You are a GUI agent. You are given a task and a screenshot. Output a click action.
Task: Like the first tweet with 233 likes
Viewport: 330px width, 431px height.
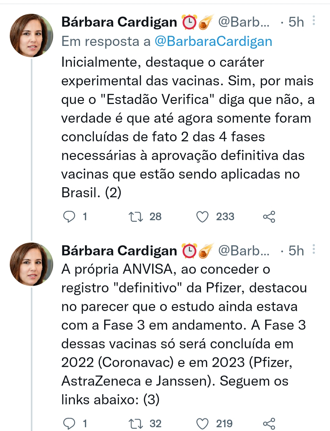202,217
